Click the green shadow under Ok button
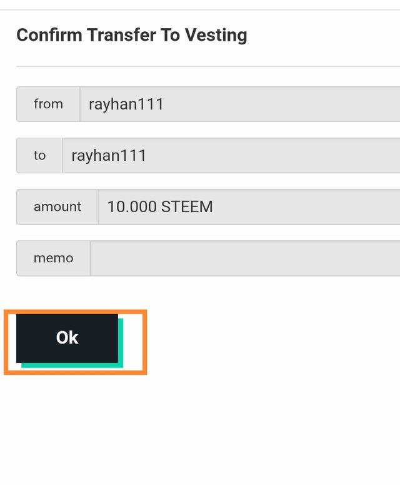 click(x=72, y=365)
